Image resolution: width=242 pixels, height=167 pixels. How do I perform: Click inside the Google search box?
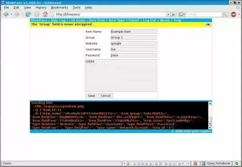(204, 14)
